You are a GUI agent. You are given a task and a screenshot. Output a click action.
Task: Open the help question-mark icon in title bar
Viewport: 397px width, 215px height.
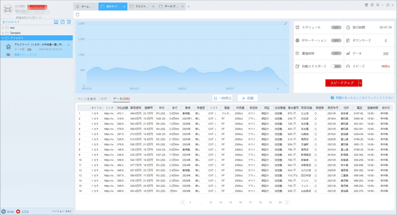[372, 5]
